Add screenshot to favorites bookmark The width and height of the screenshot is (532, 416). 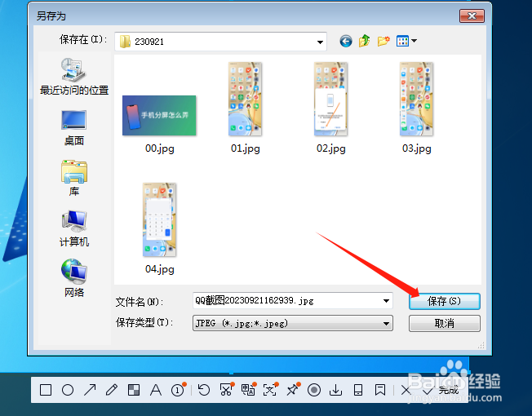pos(380,390)
